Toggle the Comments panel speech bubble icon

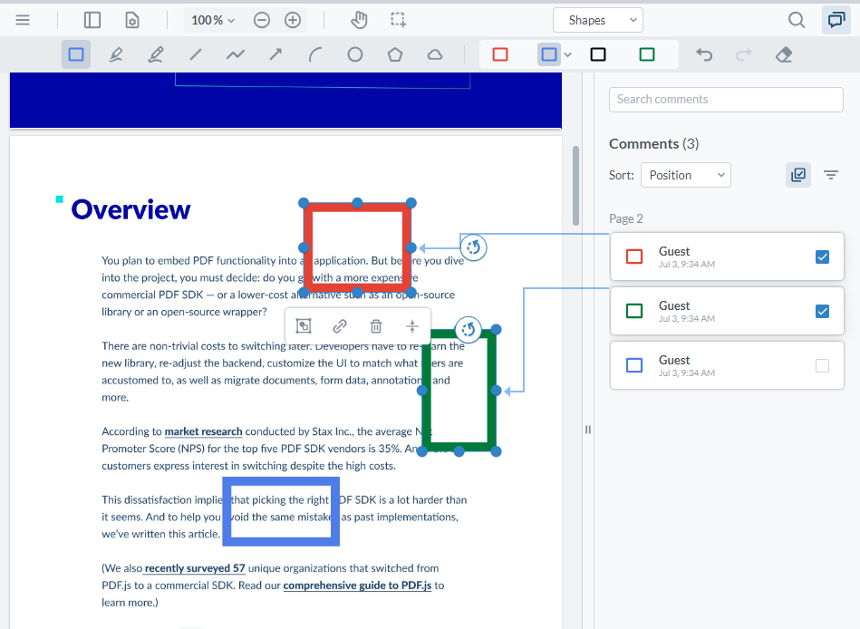tap(836, 19)
